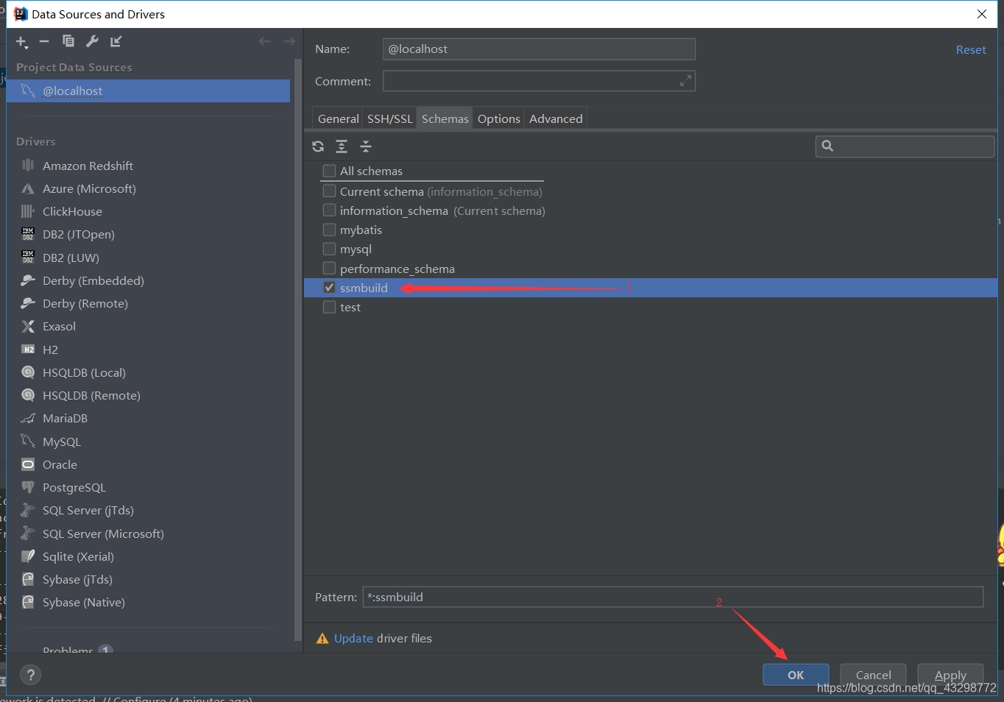The height and width of the screenshot is (702, 1004).
Task: Click the wrench driver settings icon
Action: [x=92, y=41]
